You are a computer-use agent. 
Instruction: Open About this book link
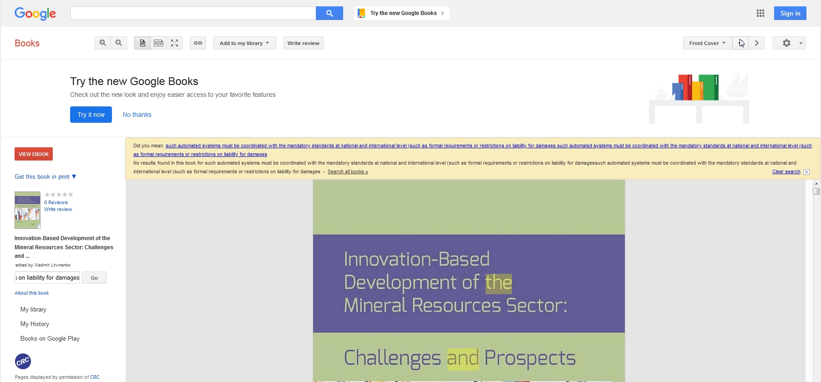(32, 293)
